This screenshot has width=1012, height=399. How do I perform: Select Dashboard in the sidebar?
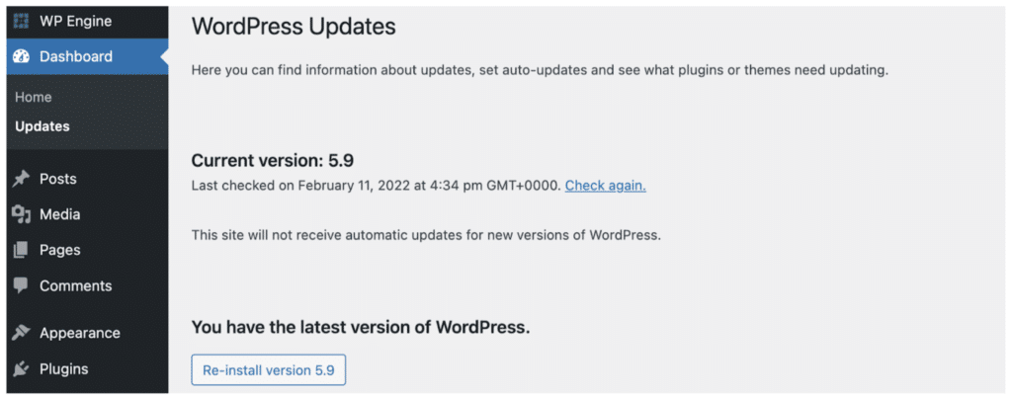[x=76, y=56]
